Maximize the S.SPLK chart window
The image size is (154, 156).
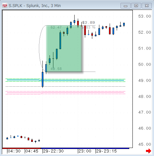[x=136, y=6]
